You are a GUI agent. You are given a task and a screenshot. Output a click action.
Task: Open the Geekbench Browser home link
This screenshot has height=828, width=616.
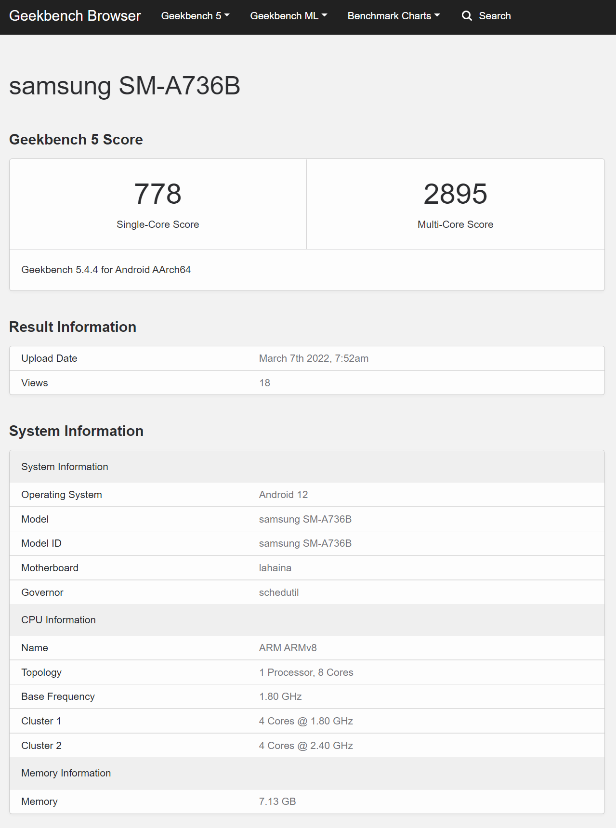coord(75,16)
